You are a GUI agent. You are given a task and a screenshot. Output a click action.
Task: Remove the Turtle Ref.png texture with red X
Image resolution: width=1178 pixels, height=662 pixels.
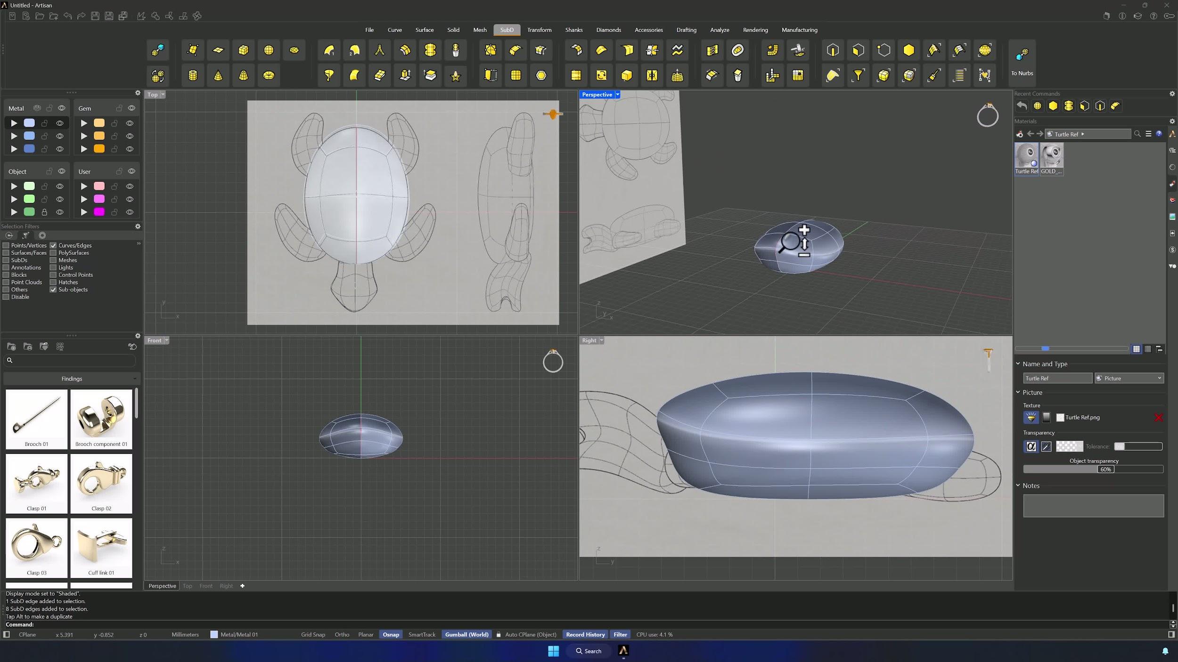1159,418
